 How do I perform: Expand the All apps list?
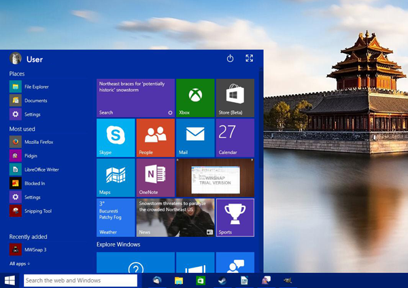20,263
